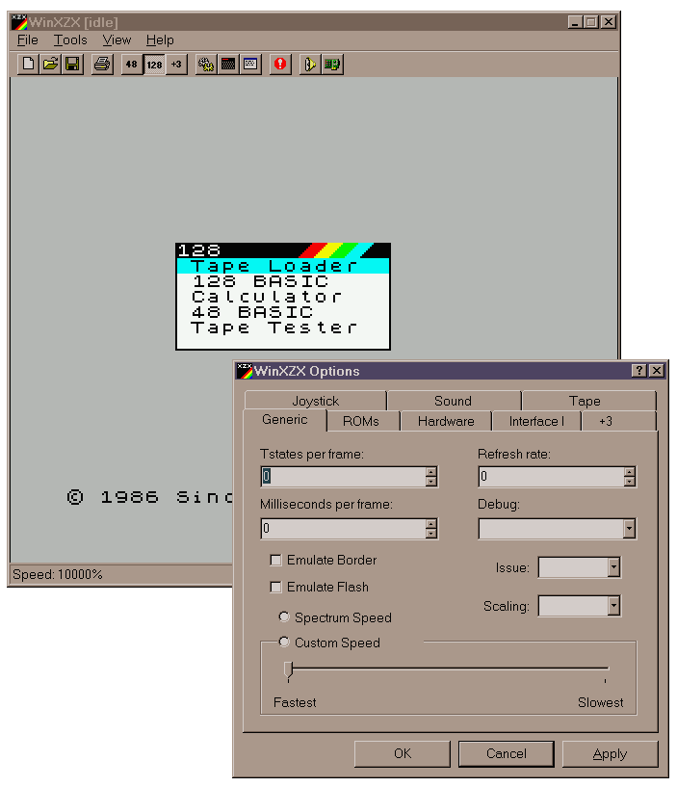Click the red exclamation reset icon
The image size is (677, 787).
pos(280,65)
